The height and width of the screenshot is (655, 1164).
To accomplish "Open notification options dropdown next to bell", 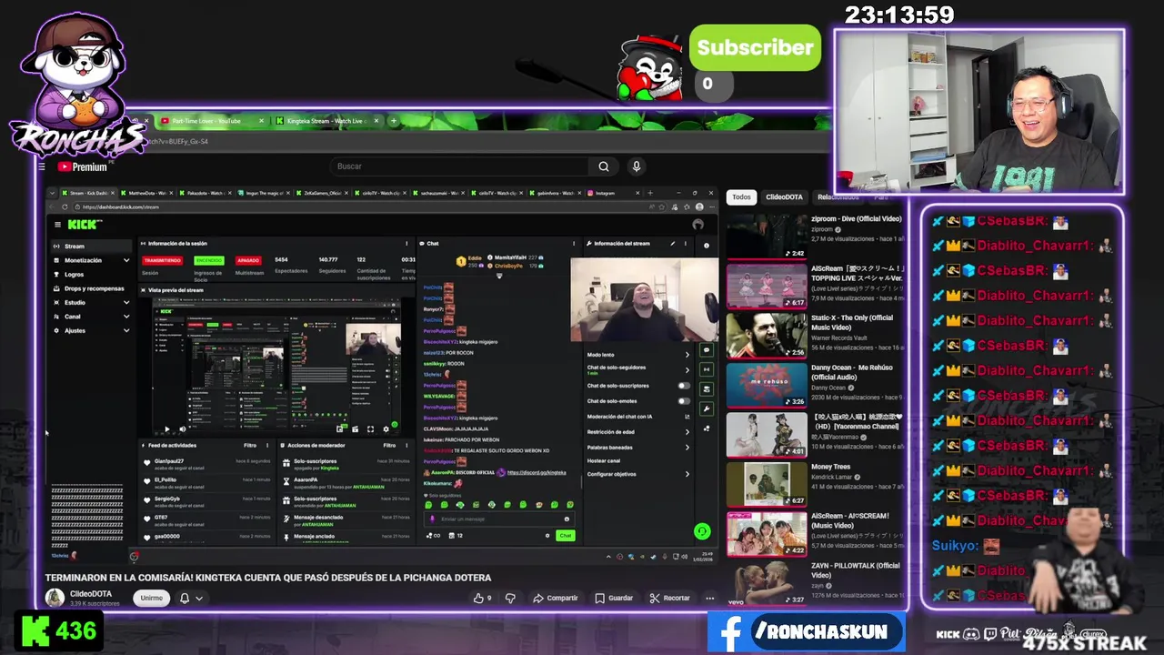I will pos(199,598).
